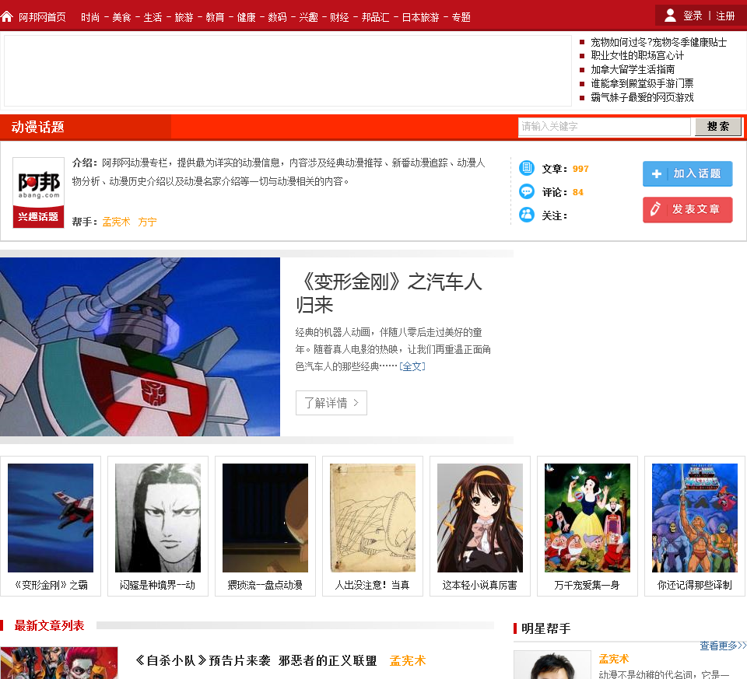Viewport: 747px width, 679px height.
Task: Open the 专题 navigation item
Action: point(461,17)
